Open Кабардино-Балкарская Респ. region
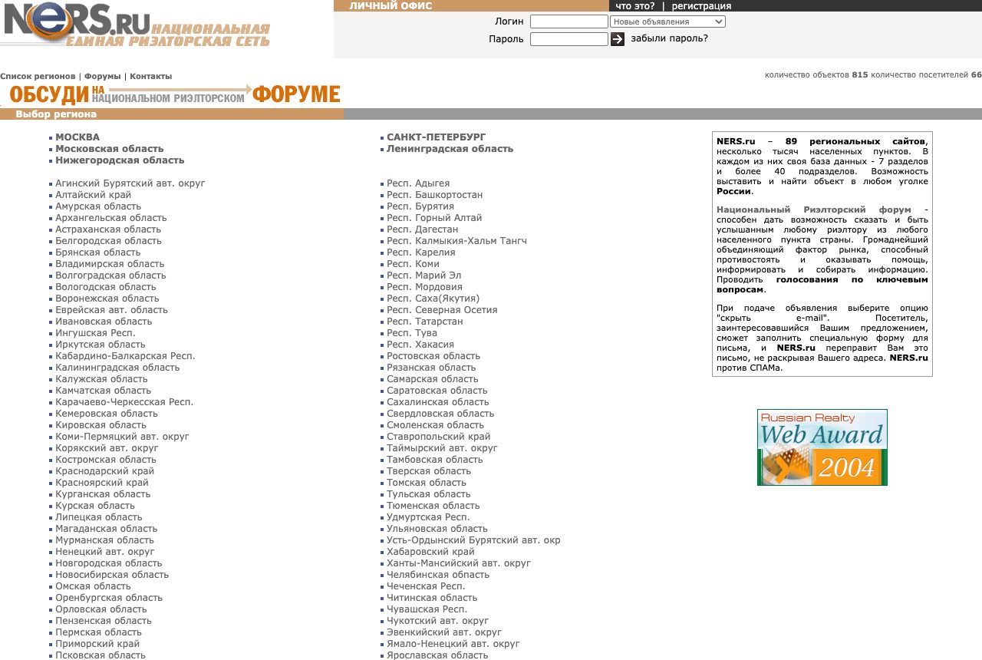This screenshot has width=982, height=660. click(x=125, y=356)
